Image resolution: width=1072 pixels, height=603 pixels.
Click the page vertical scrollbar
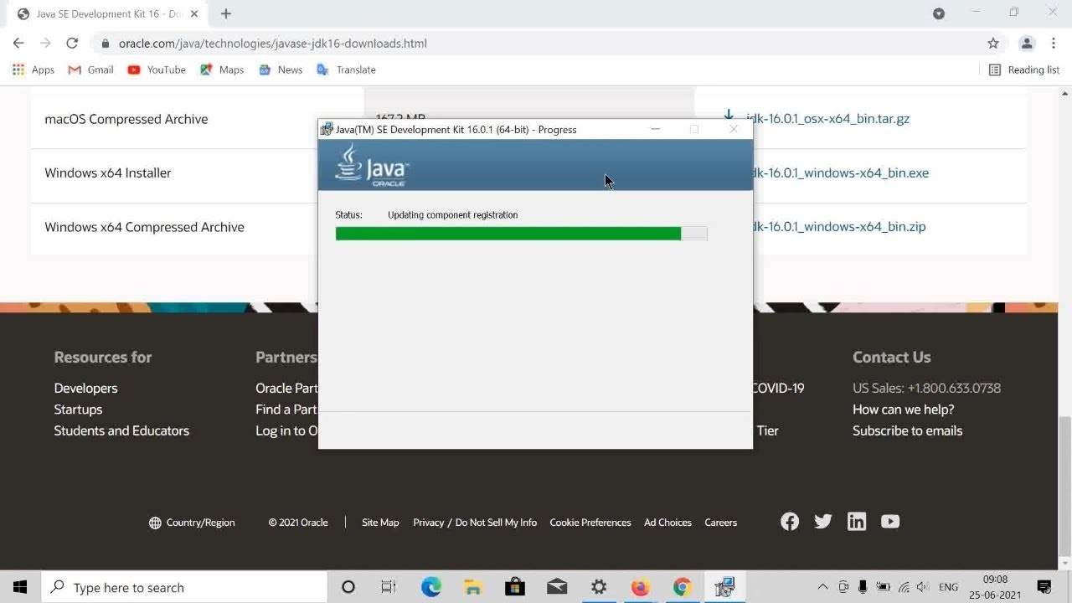(x=1064, y=487)
